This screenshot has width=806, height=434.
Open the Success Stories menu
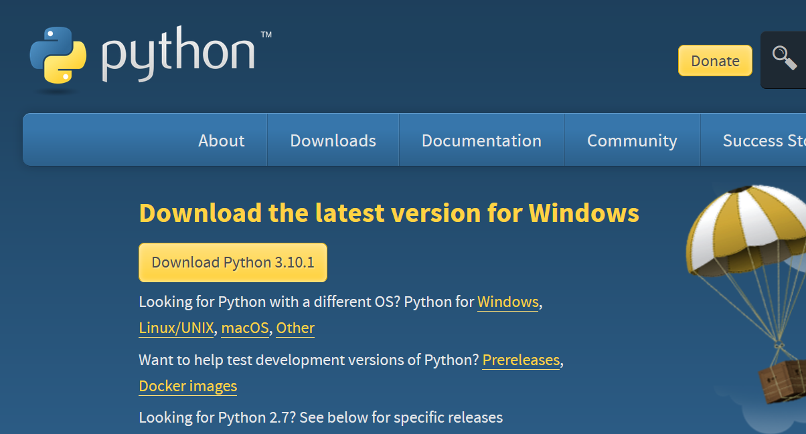tap(754, 140)
